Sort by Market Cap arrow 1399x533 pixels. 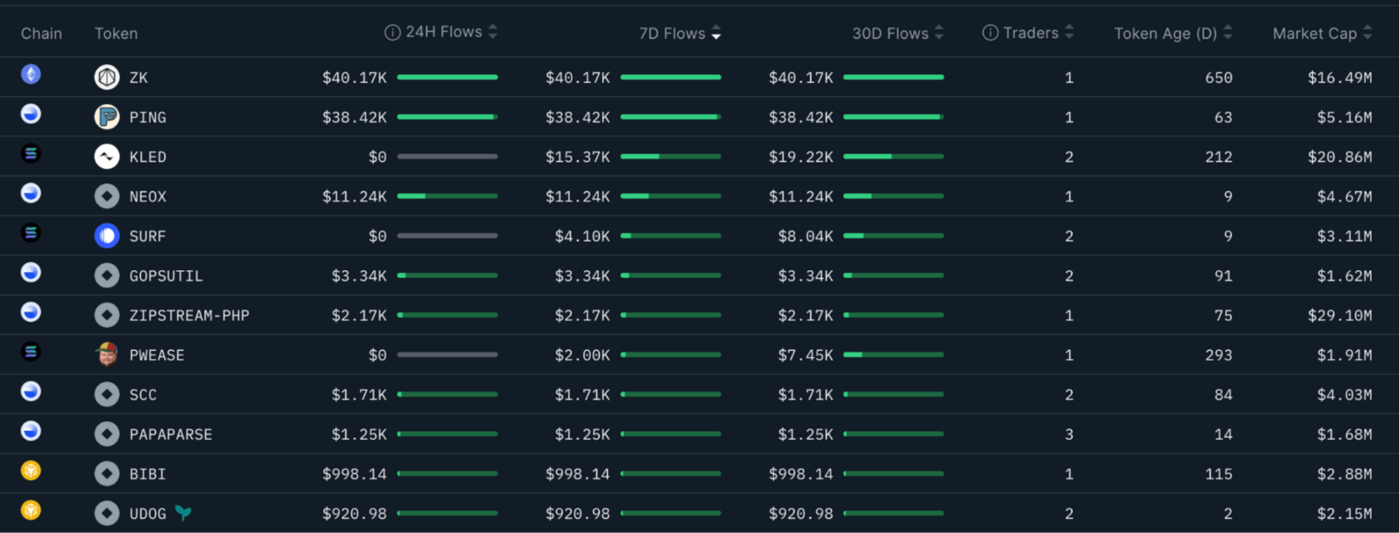(x=1367, y=33)
